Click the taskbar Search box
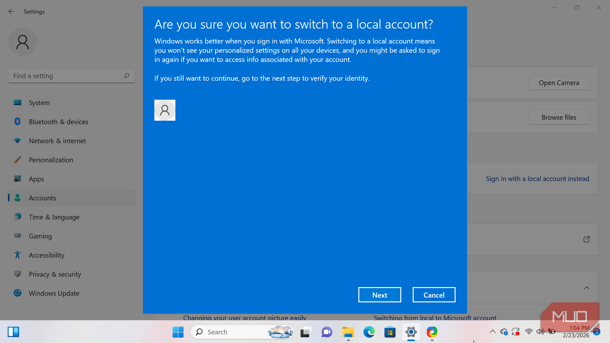610x343 pixels. click(242, 332)
